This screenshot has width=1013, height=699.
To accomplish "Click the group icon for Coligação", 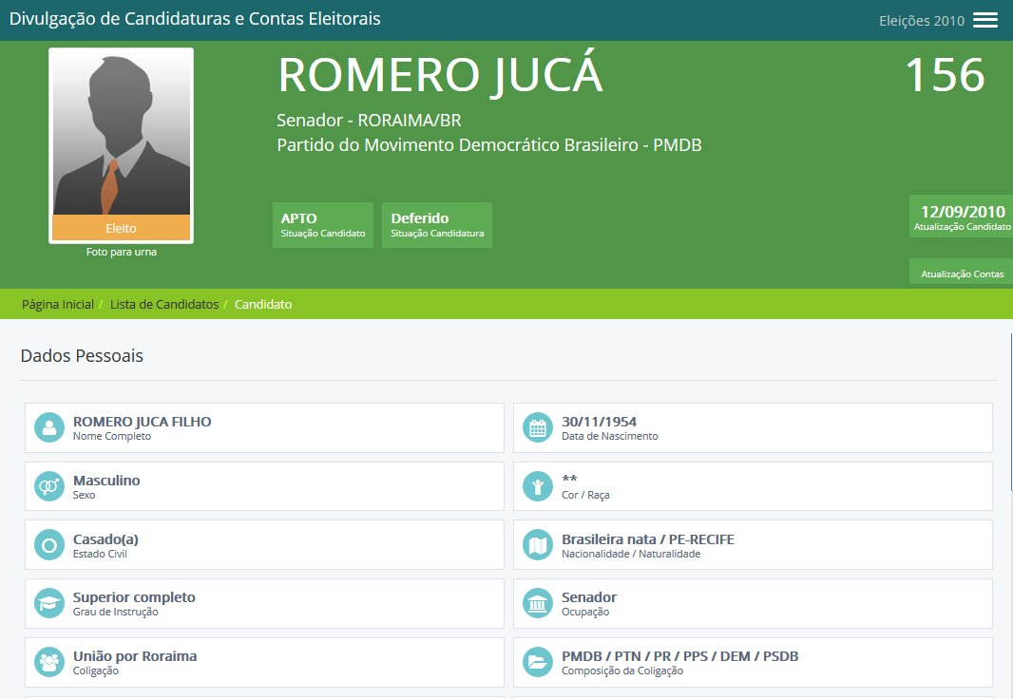I will click(49, 662).
